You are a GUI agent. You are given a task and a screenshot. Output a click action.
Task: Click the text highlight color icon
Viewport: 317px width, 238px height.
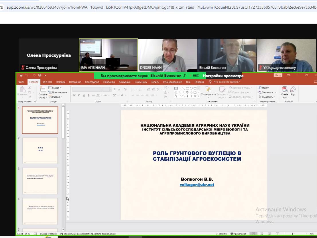115,95
